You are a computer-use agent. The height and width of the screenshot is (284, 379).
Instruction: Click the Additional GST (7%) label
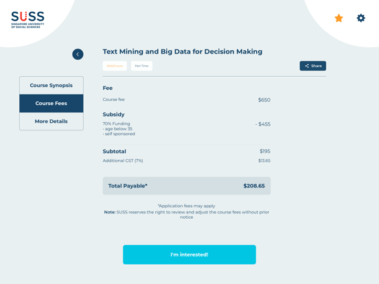click(123, 161)
